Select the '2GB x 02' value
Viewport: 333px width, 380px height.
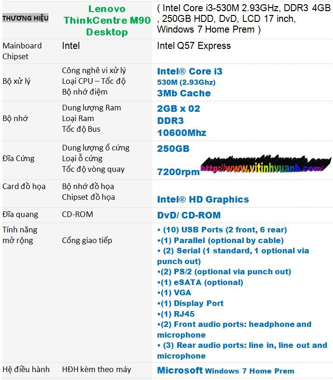[178, 109]
